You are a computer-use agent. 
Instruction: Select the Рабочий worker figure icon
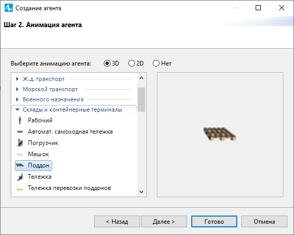point(20,120)
